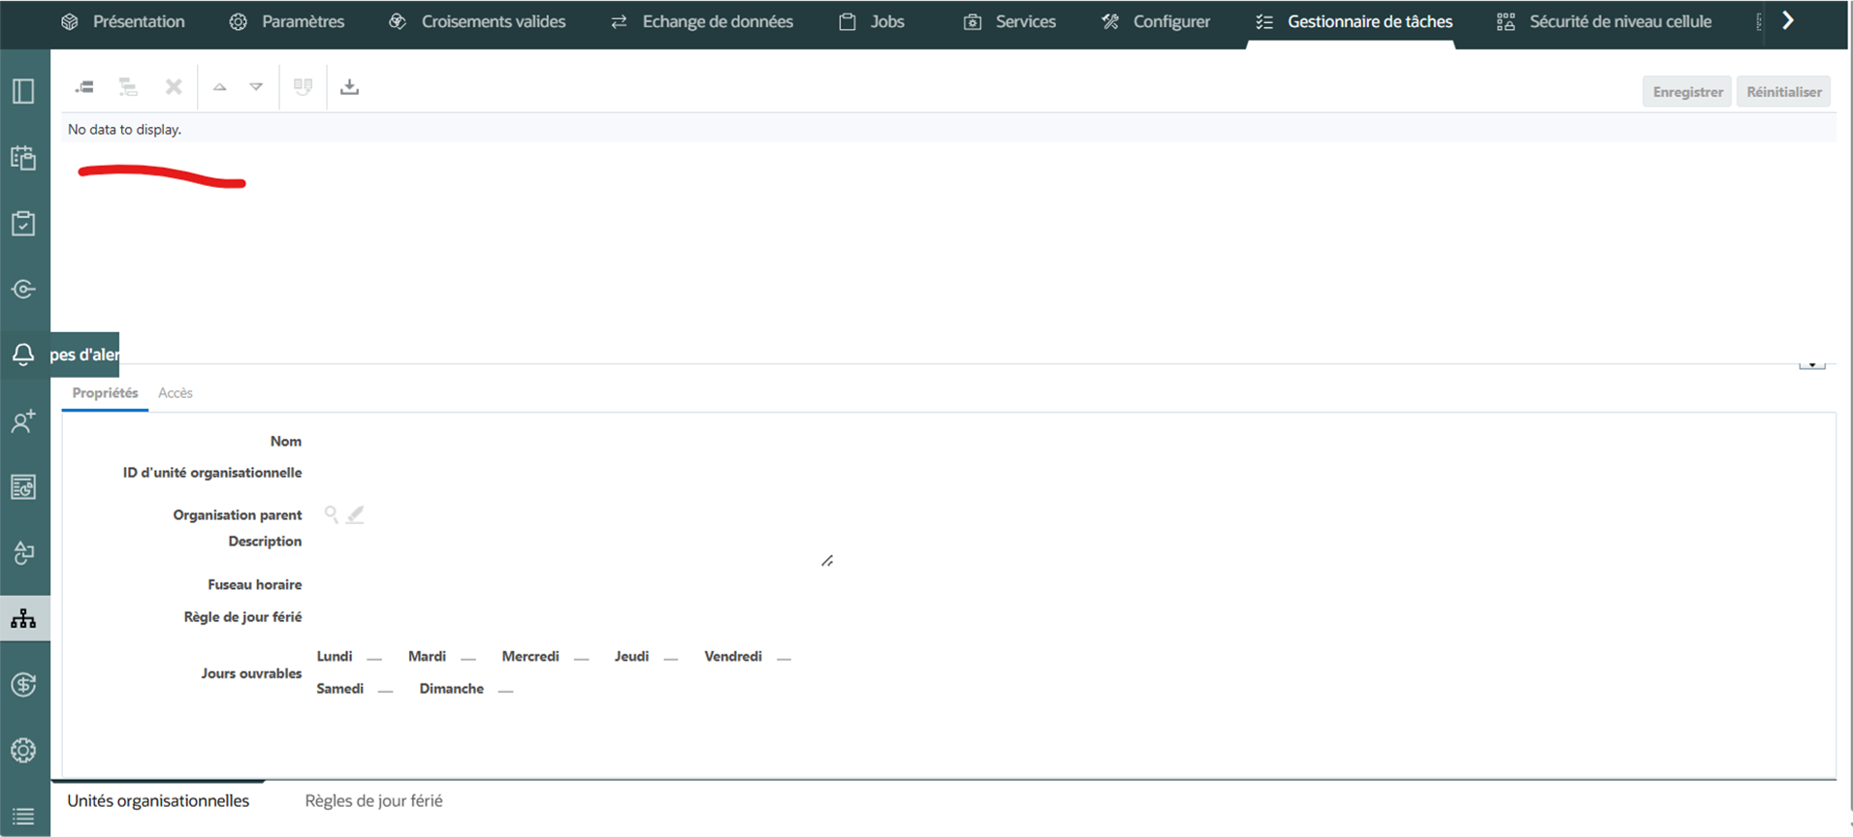This screenshot has height=837, width=1853.
Task: Click the ID d'unité organisationnelle label
Action: click(212, 473)
